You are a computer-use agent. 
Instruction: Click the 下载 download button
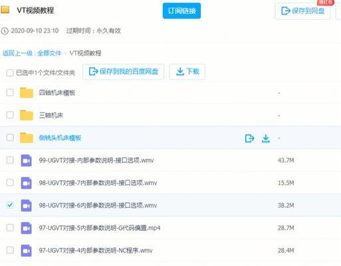pos(187,72)
